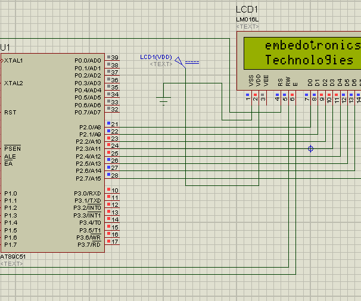Click the <TEXT> placeholder under LM016L
Image resolution: width=361 pixels, height=301 pixels.
(247, 27)
